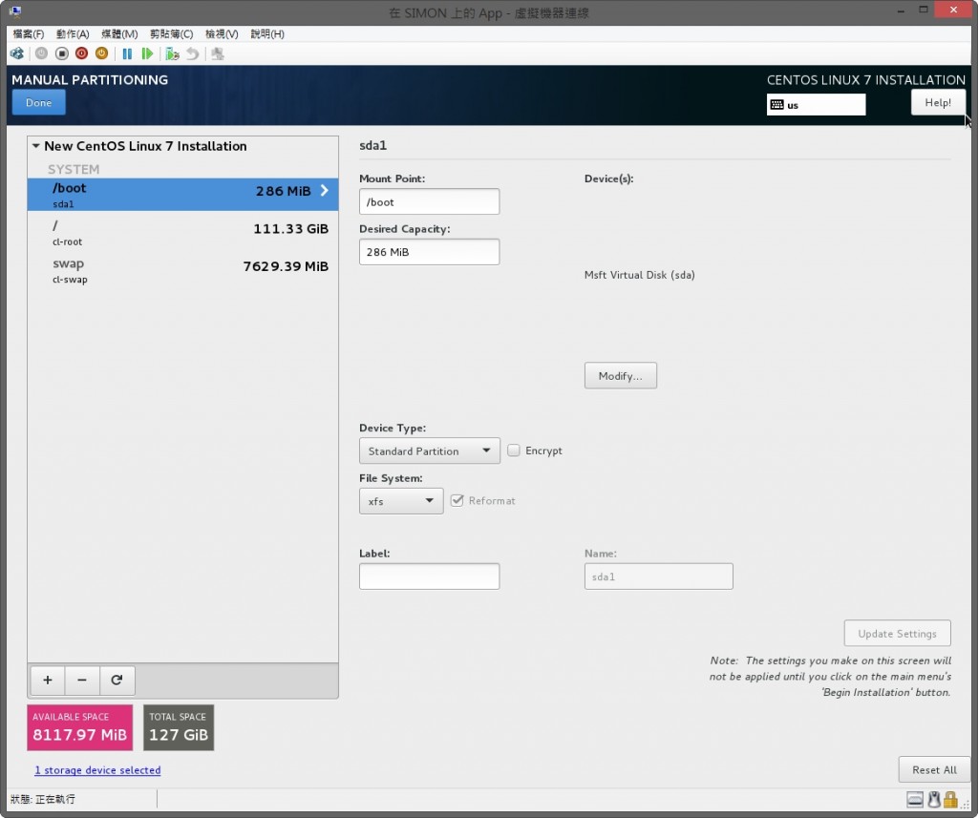The width and height of the screenshot is (978, 818).
Task: Click the grayed enhanced session icon
Action: tap(217, 53)
